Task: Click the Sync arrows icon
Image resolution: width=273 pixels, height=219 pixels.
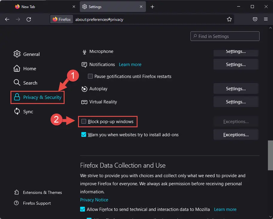Action: click(17, 111)
